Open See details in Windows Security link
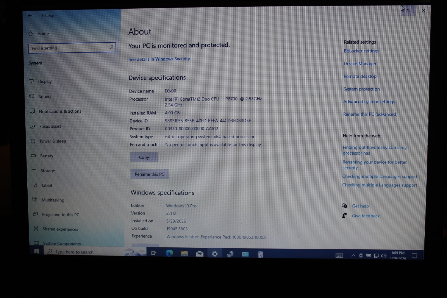The height and width of the screenshot is (298, 447). 159,59
